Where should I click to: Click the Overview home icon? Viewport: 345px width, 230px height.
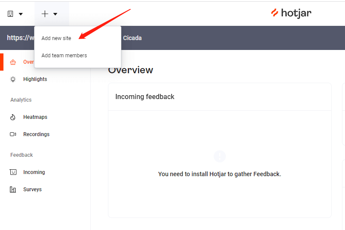[x=13, y=62]
